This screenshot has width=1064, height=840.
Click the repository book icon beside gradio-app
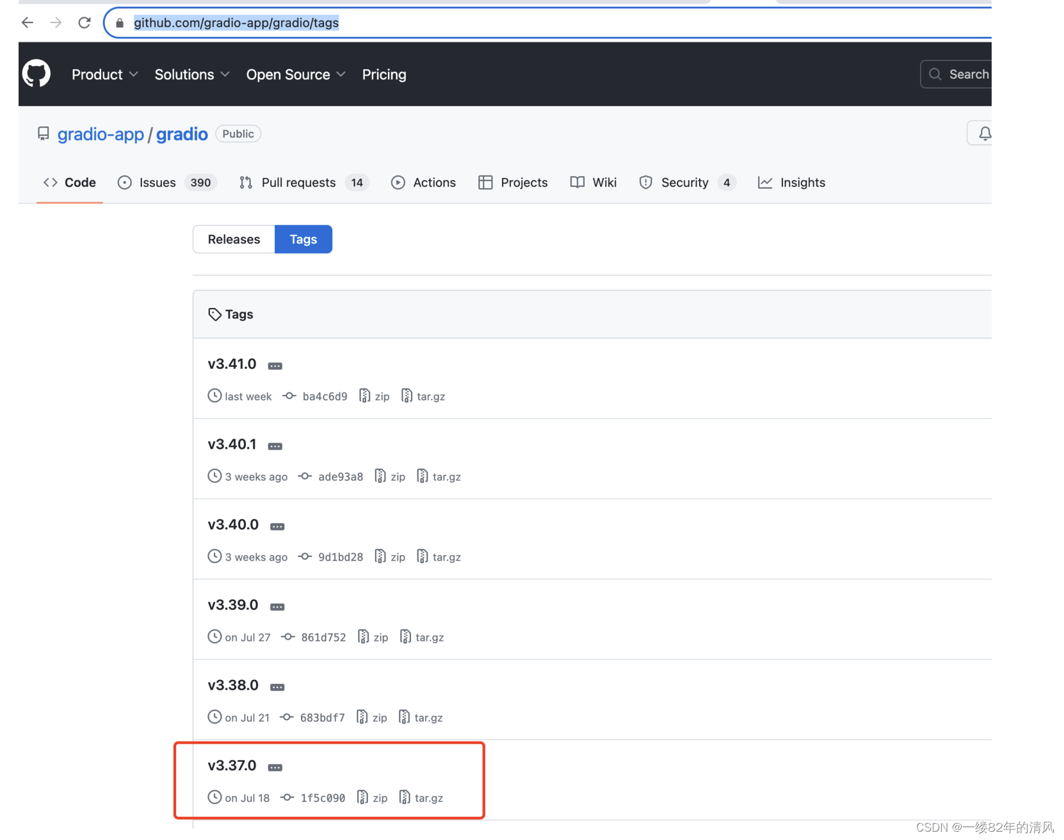tap(43, 134)
